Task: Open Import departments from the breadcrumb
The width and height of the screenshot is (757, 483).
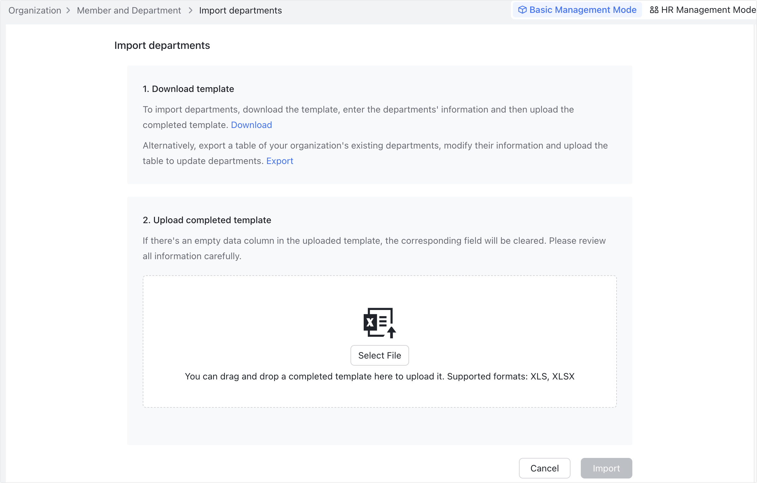Action: [x=240, y=10]
